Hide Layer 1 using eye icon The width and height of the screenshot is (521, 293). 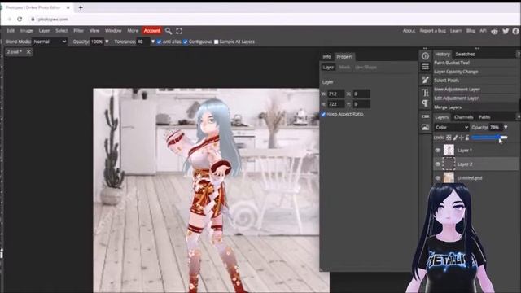pos(438,150)
